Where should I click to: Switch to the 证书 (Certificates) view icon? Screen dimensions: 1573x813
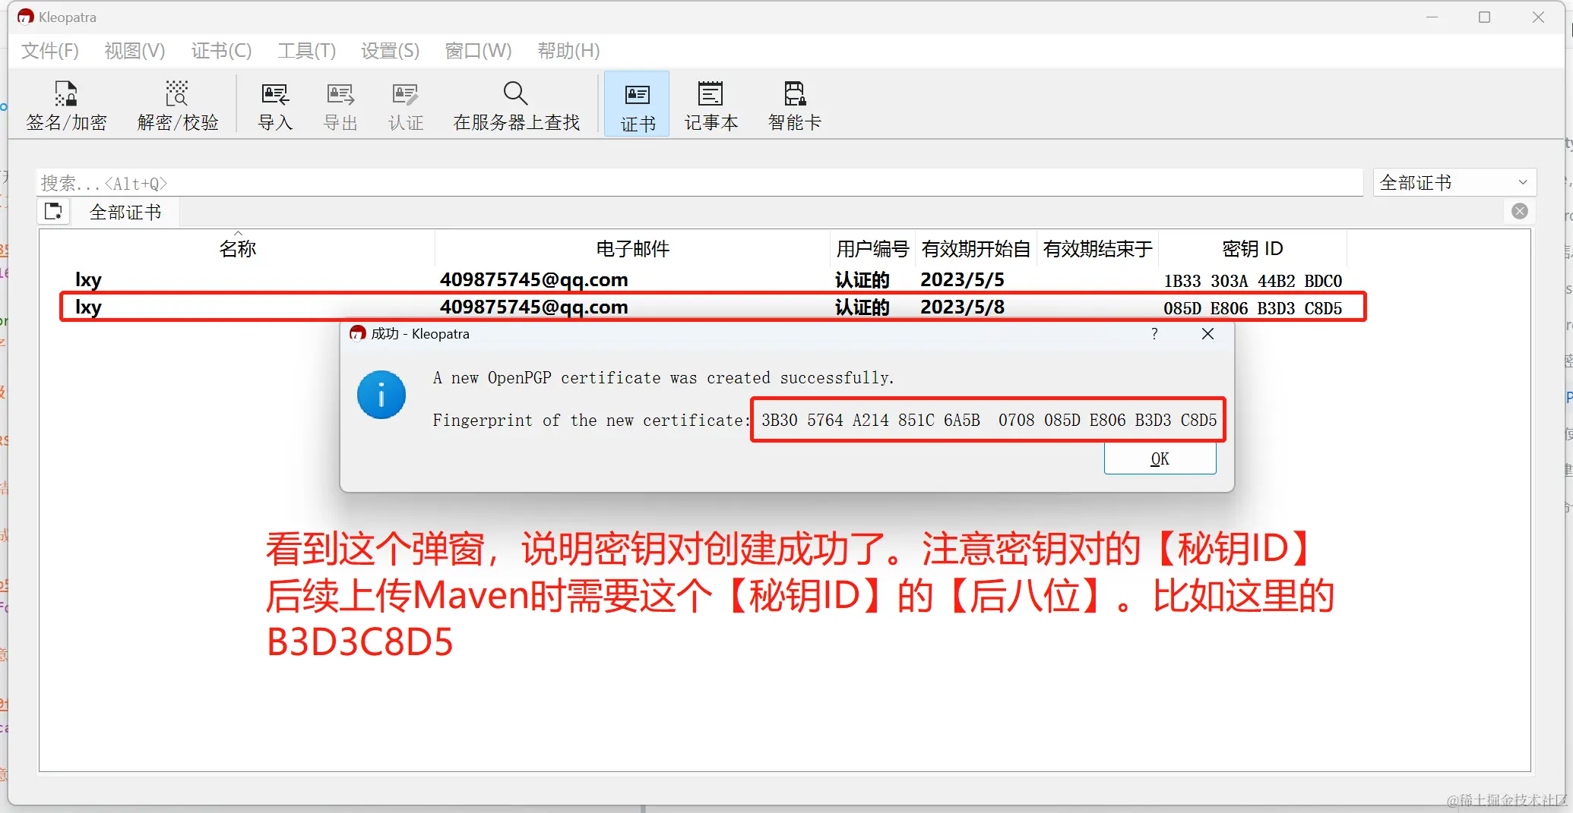coord(636,104)
